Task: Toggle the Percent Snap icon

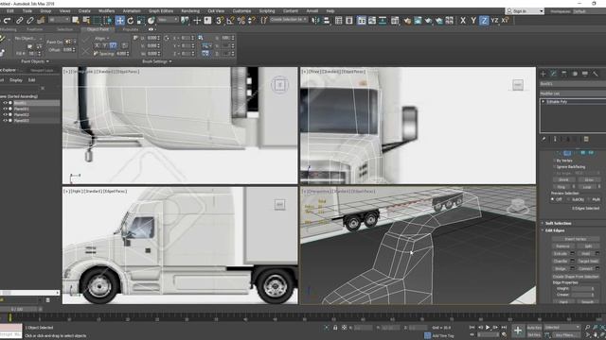Action: (x=241, y=21)
